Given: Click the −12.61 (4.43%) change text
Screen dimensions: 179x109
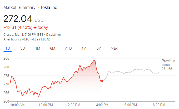Looking at the screenshot, I should pyautogui.click(x=18, y=28).
